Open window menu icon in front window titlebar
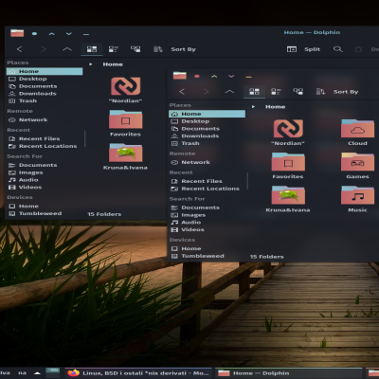 pos(180,76)
